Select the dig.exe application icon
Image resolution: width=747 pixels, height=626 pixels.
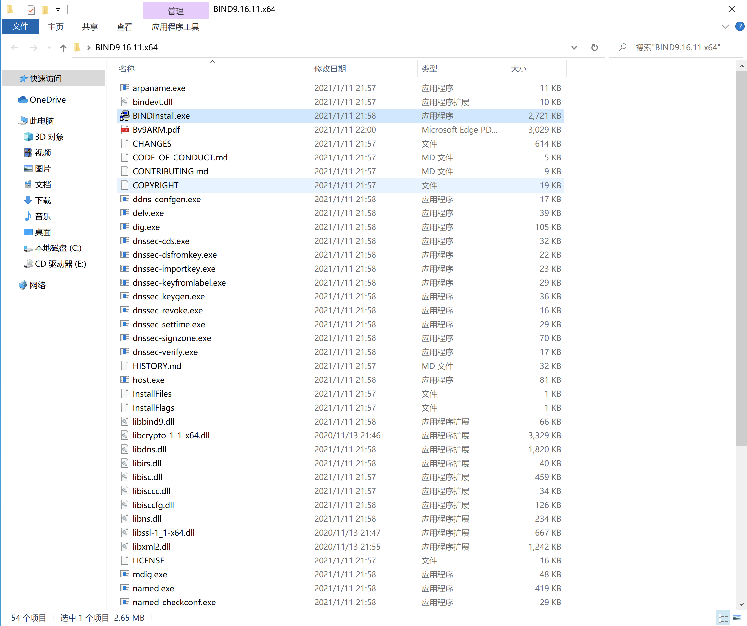124,227
